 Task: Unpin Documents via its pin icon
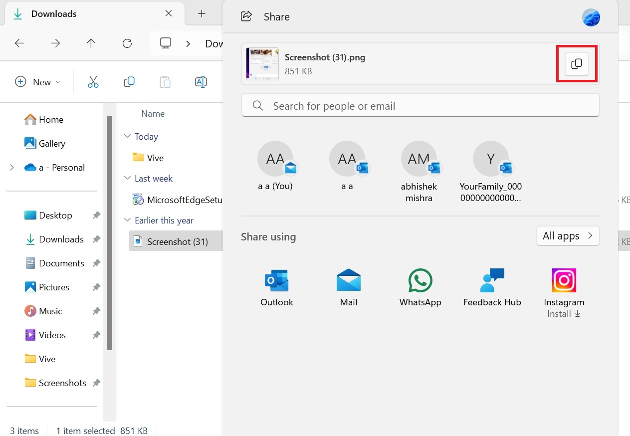[x=96, y=263]
